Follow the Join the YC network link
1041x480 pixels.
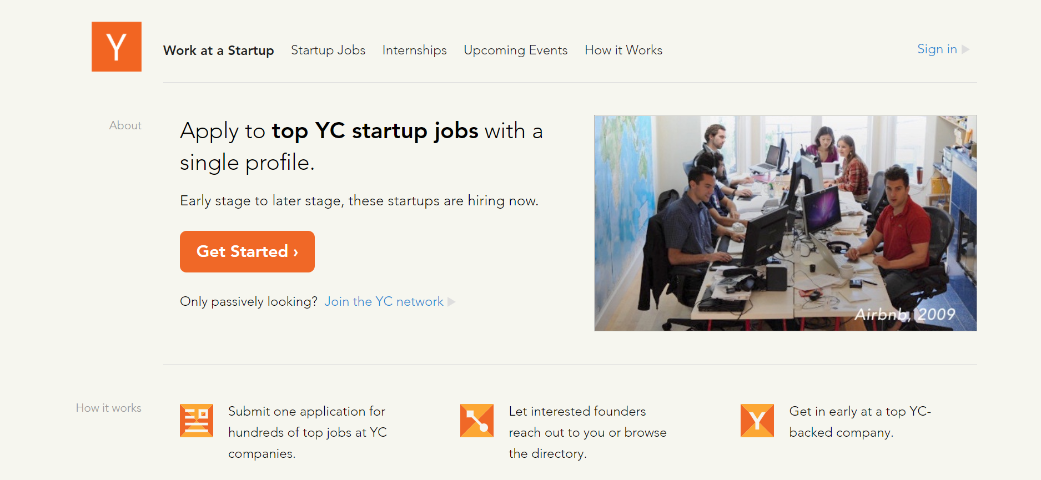pyautogui.click(x=384, y=301)
